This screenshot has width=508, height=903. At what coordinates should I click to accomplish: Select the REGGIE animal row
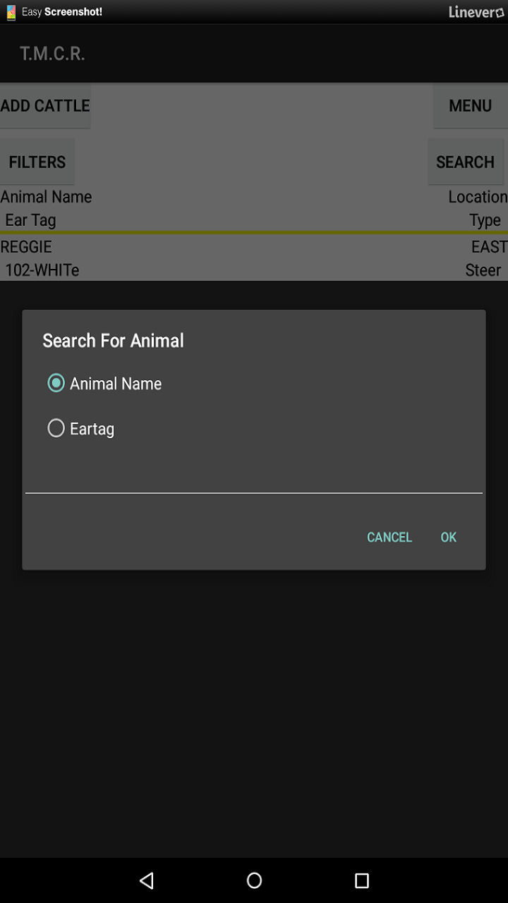click(x=28, y=247)
